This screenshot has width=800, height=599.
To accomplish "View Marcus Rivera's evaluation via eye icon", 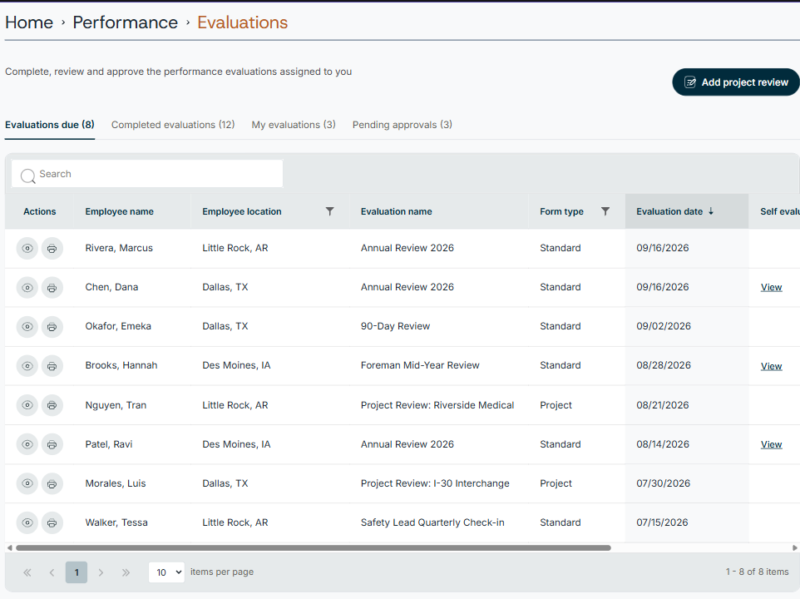I will point(27,249).
